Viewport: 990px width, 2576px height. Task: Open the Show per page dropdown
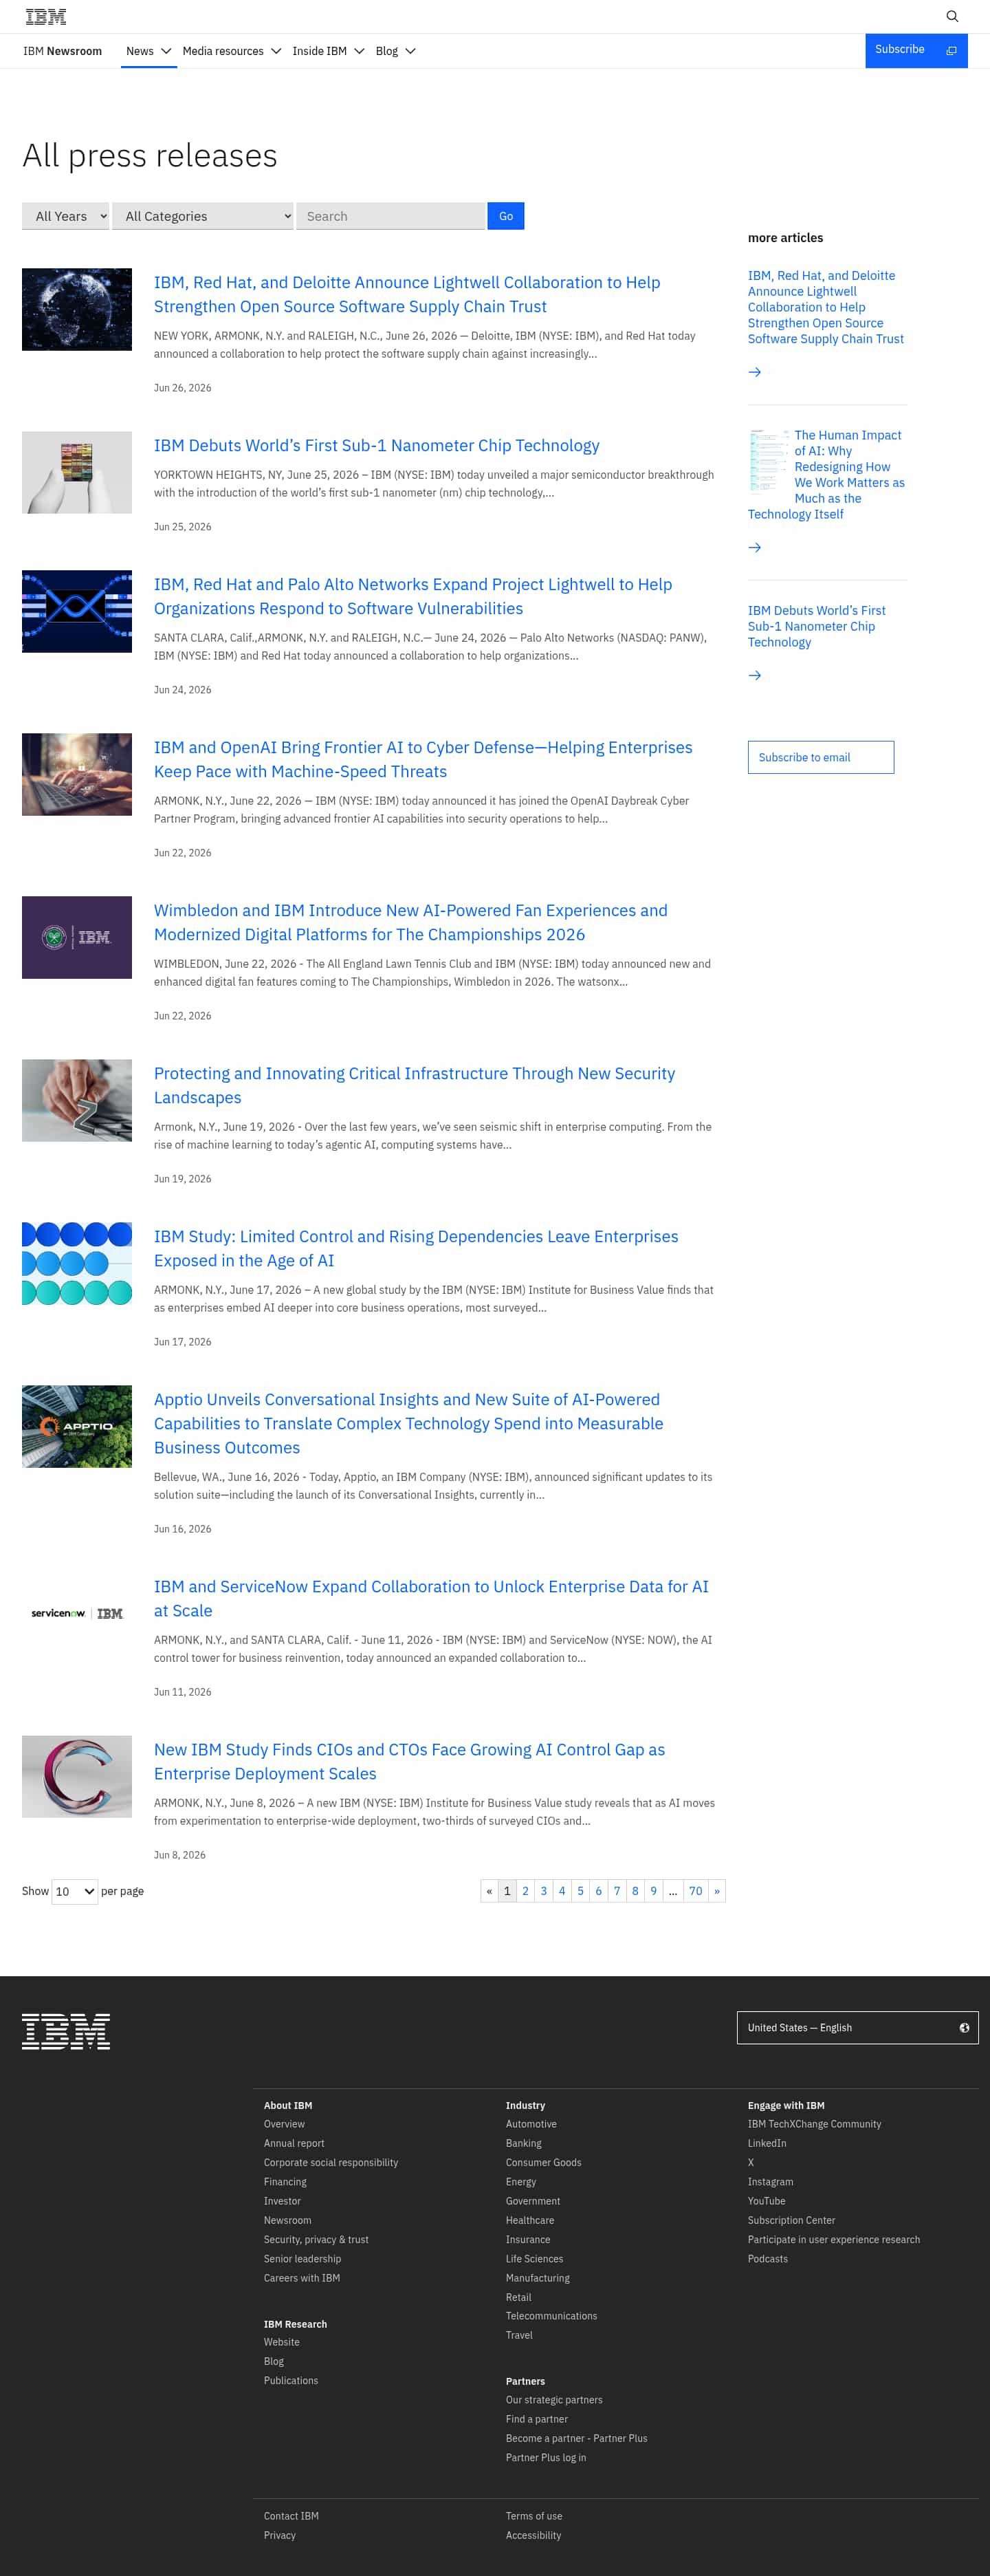pos(75,1891)
